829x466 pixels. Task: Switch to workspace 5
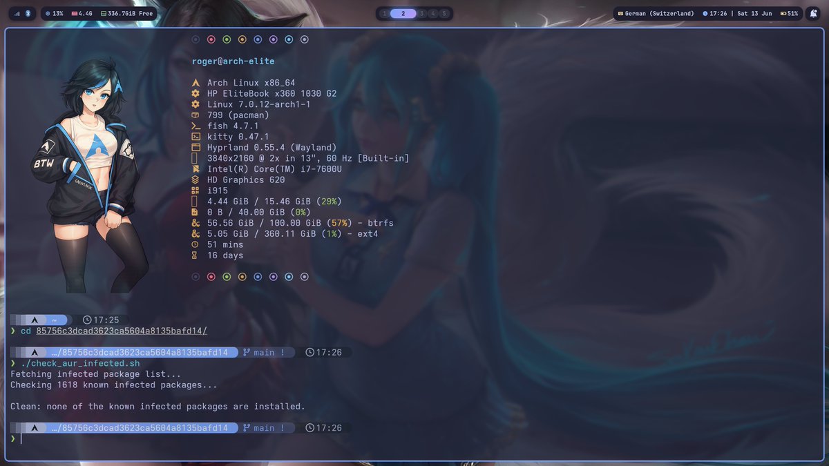click(x=444, y=13)
